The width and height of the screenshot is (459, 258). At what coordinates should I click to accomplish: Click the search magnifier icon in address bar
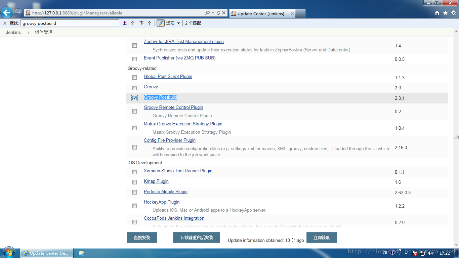[x=208, y=13]
